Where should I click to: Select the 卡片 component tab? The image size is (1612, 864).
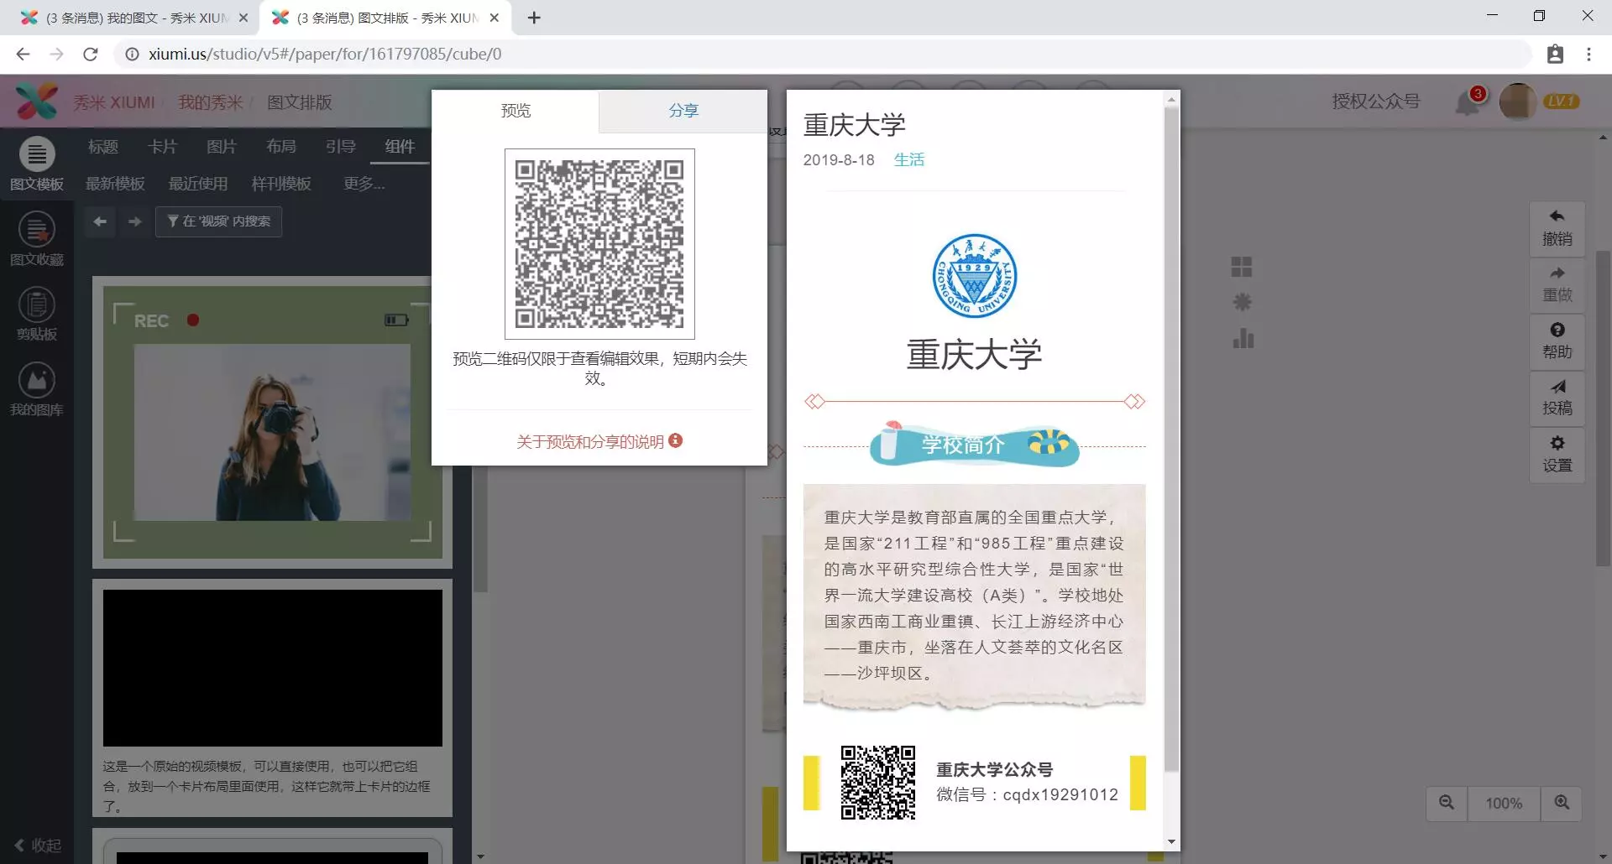pyautogui.click(x=163, y=147)
